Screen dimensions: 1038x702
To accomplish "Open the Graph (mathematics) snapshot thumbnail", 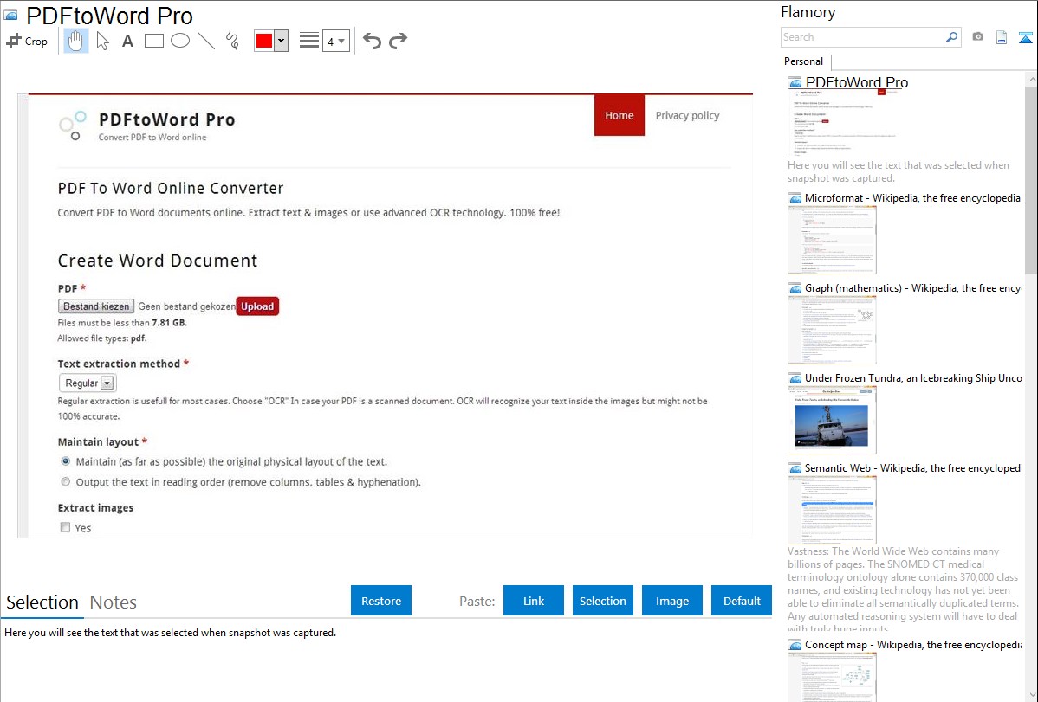I will pos(832,330).
